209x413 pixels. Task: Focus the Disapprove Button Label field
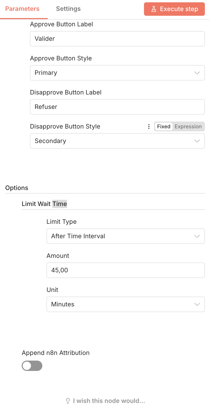click(117, 107)
